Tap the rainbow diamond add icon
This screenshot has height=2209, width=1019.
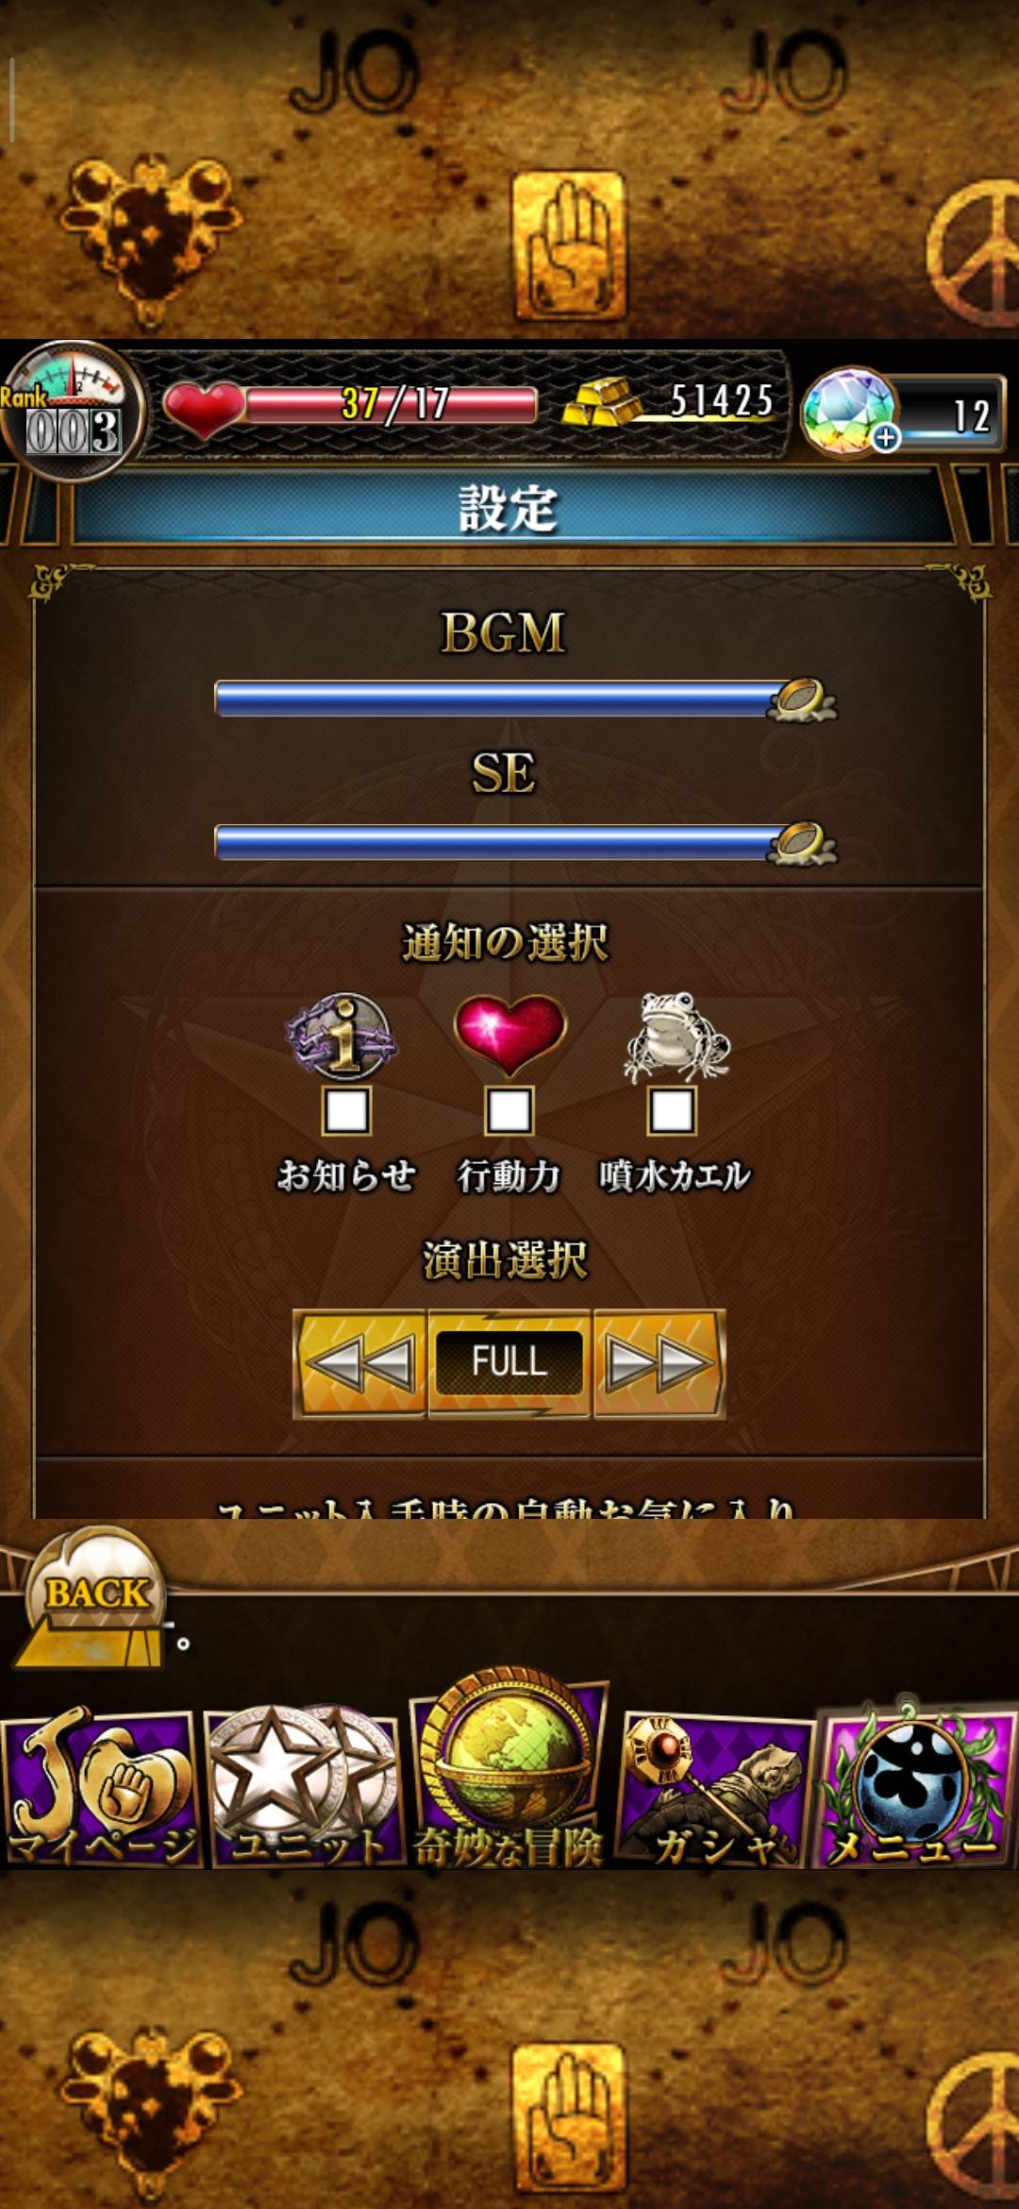tap(849, 413)
